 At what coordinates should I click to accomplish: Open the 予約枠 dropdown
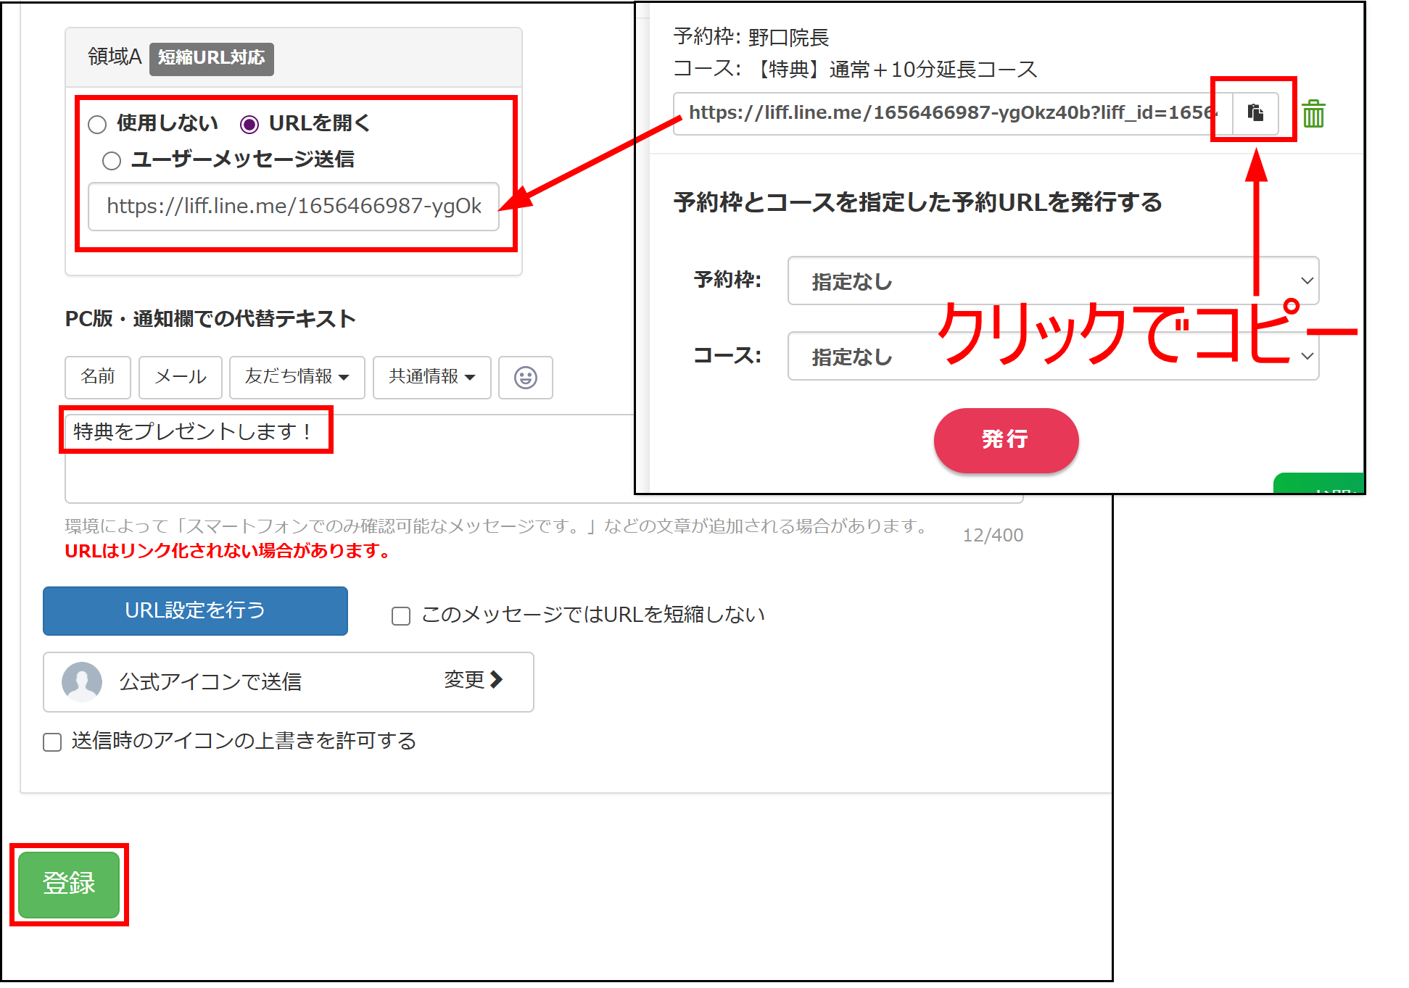pos(1052,281)
